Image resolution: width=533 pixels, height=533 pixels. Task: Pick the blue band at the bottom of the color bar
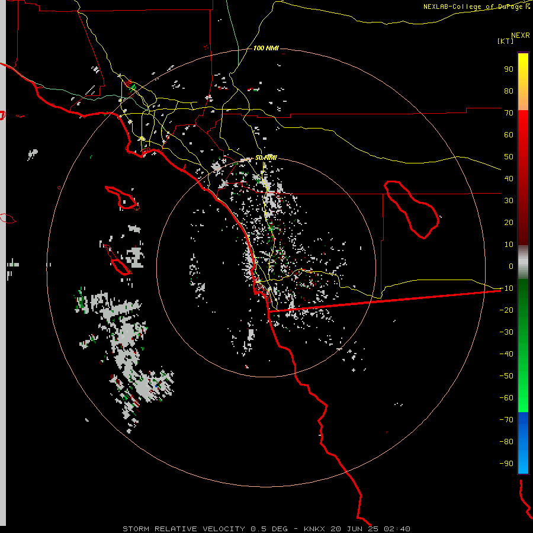click(x=523, y=443)
